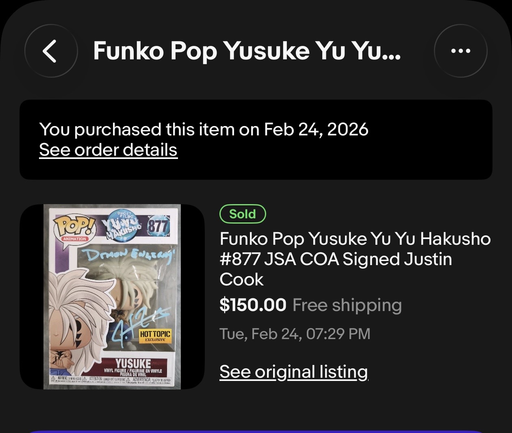Click the Pop! Animation logo on the box

click(74, 227)
